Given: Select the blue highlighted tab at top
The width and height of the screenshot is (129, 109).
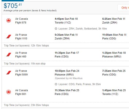Looking at the screenshot, I should click(x=13, y=1).
